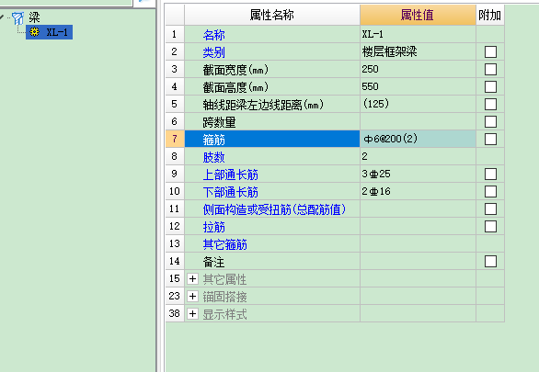This screenshot has height=372, width=539.
Task: Edit the 550 section height value
Action: (418, 87)
